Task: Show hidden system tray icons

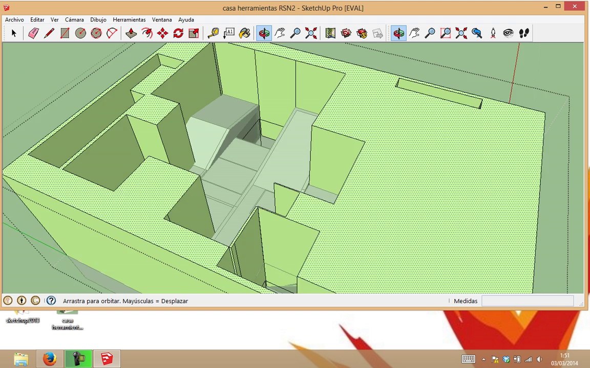Action: 483,359
